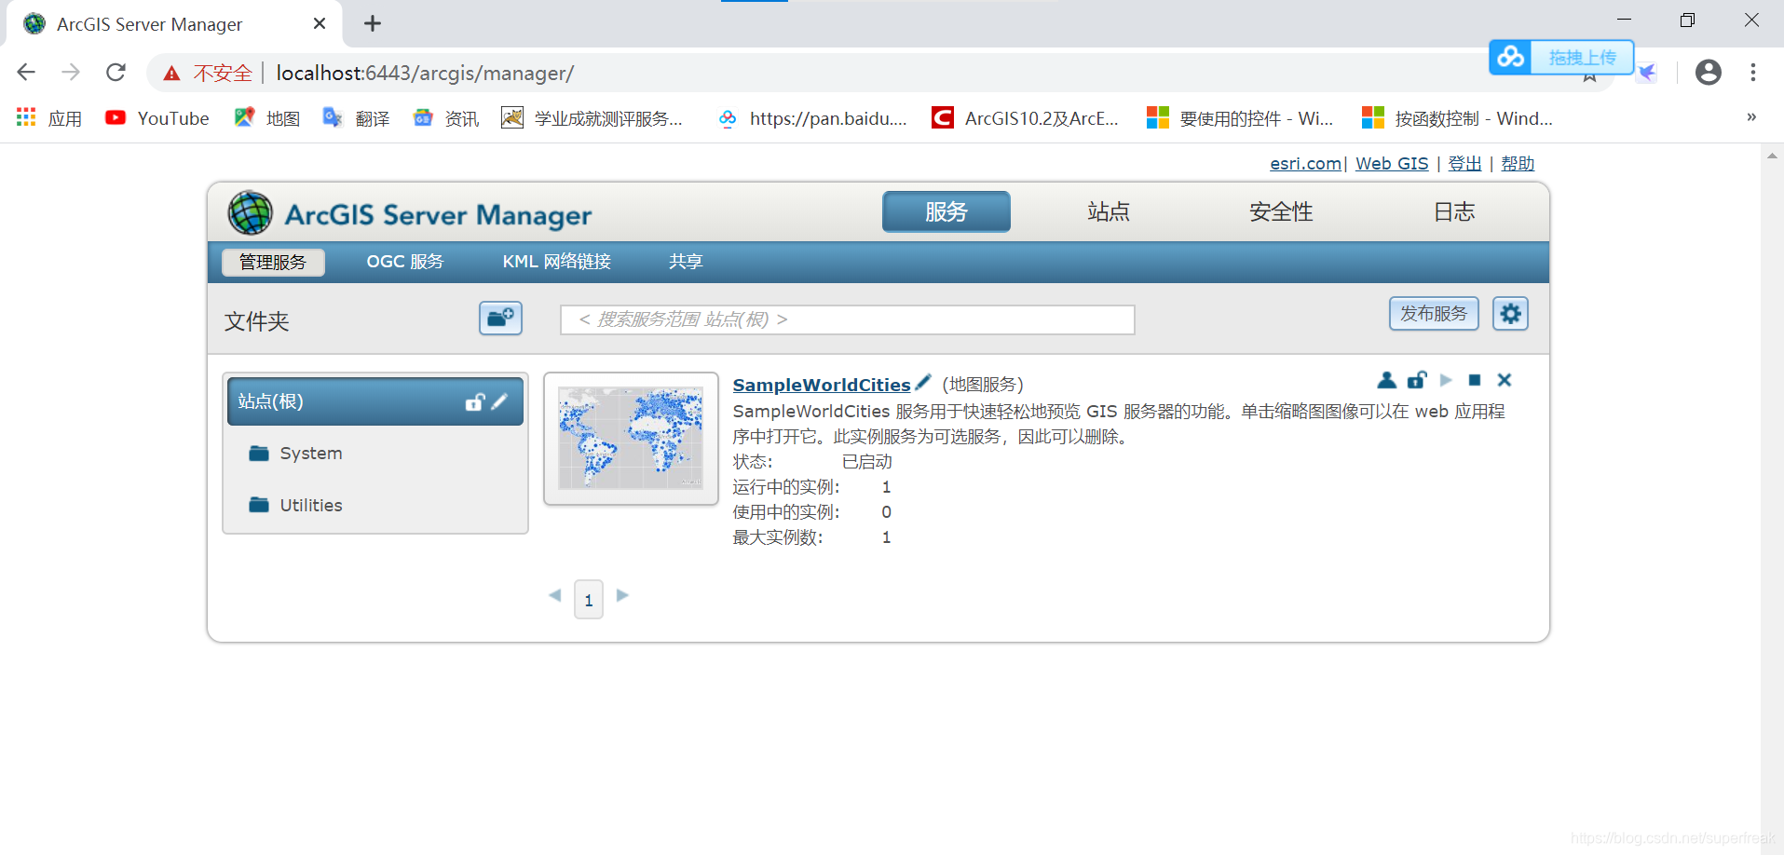The width and height of the screenshot is (1784, 855).
Task: Open the esri.com link
Action: [x=1305, y=163]
